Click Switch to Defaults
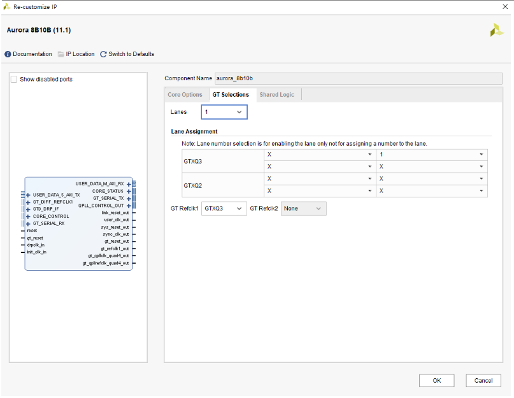The height and width of the screenshot is (398, 514). pos(131,54)
